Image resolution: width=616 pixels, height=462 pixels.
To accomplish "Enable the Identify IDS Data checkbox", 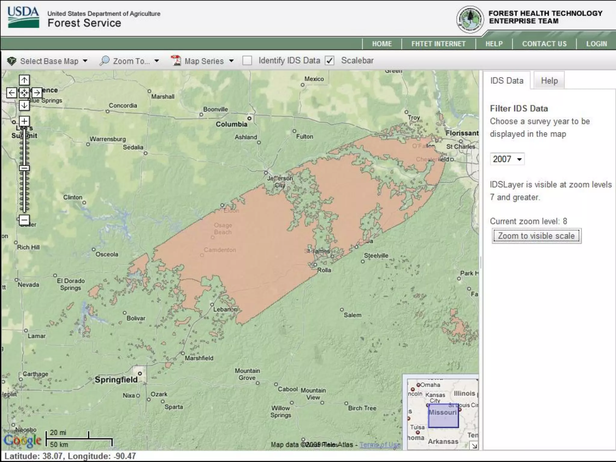I will tap(247, 61).
